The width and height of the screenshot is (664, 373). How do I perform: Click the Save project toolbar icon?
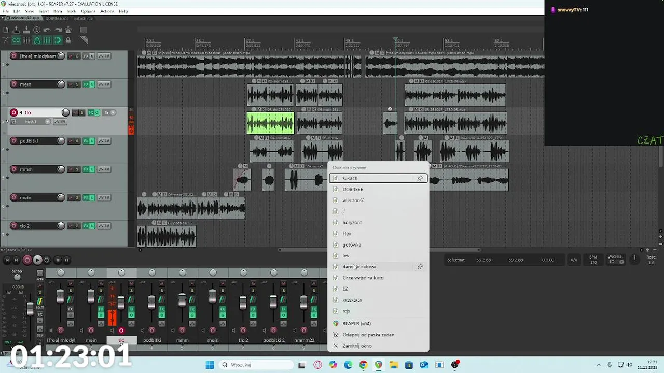26,30
